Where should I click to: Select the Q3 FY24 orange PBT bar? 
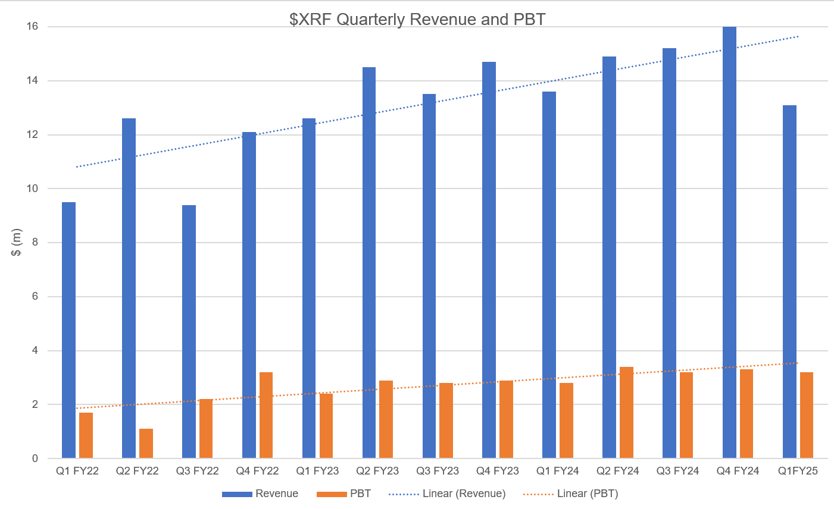(687, 415)
